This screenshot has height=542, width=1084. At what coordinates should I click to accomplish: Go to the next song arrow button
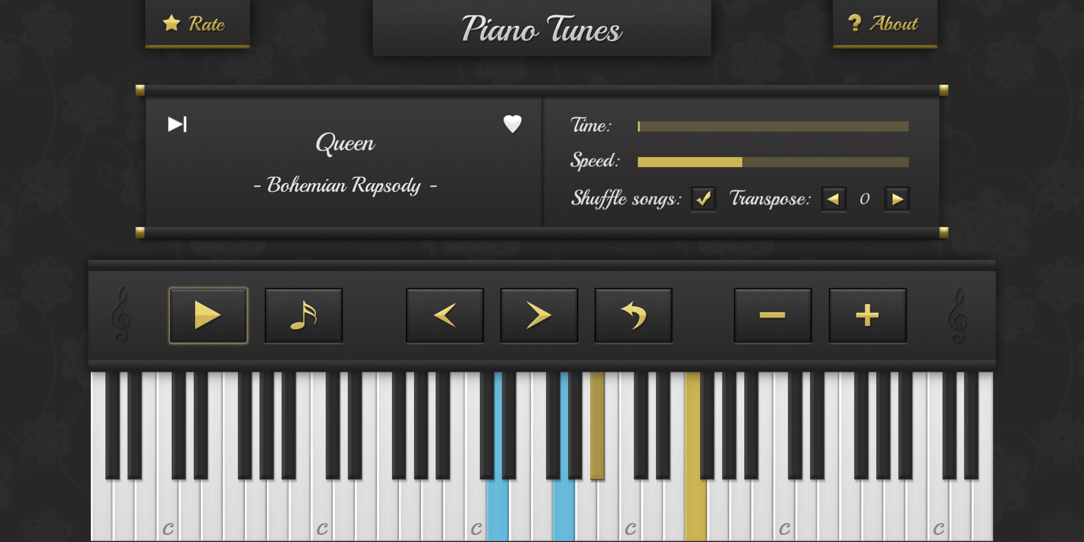(539, 316)
